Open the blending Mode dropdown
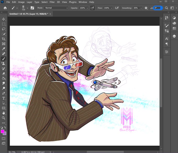Image resolution: width=178 pixels, height=153 pixels. point(56,8)
